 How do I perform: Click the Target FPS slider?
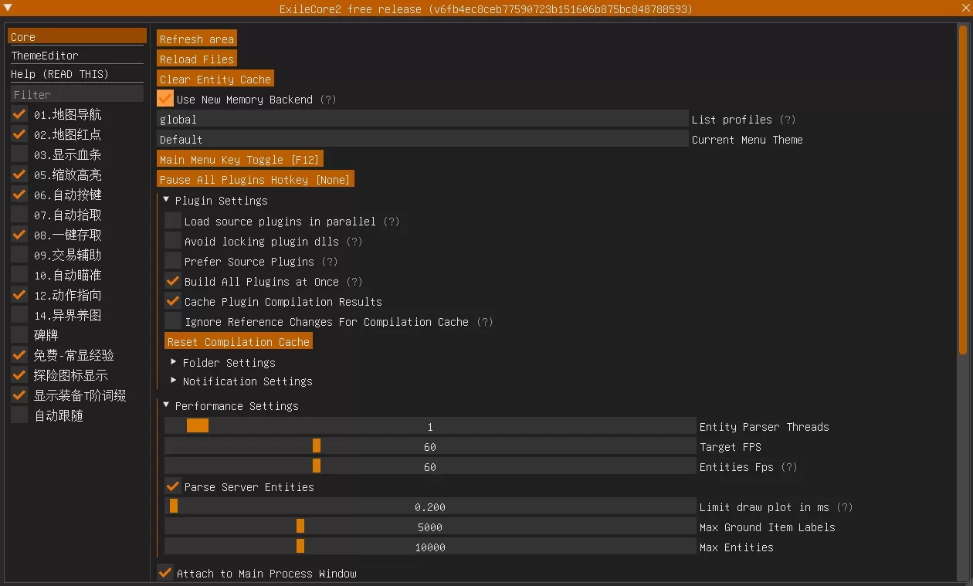click(429, 447)
